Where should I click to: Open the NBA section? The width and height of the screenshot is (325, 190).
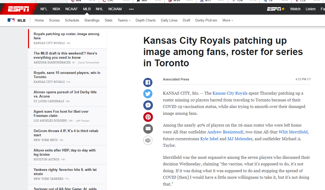point(56,9)
